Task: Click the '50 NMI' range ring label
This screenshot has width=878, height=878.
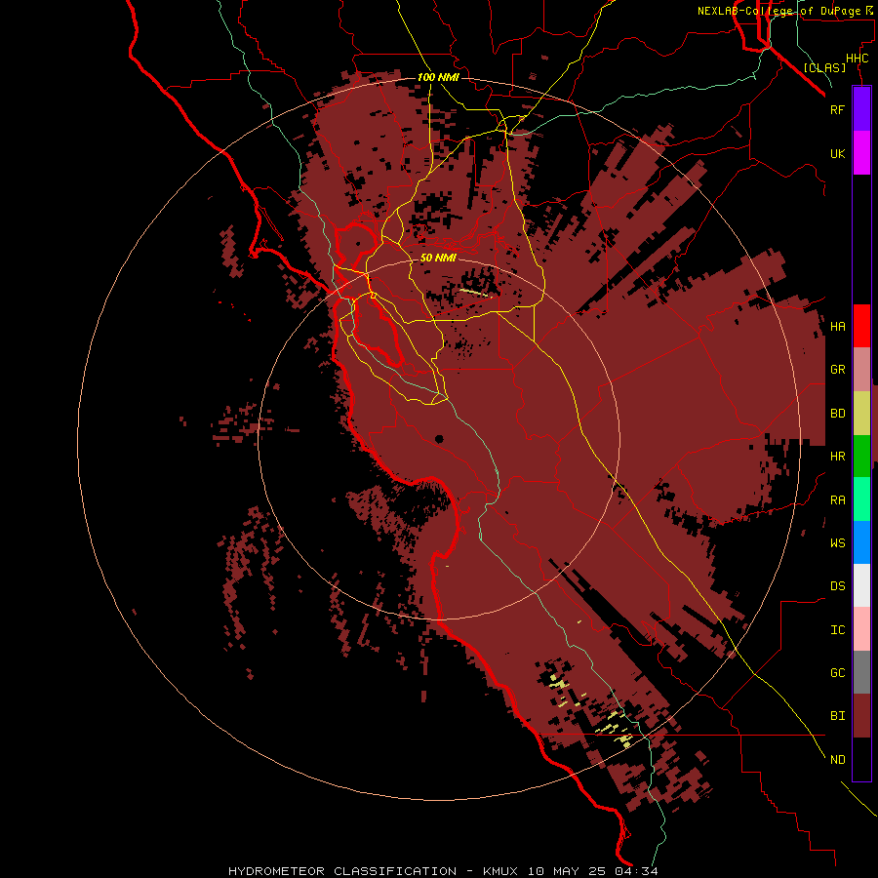Action: (438, 259)
